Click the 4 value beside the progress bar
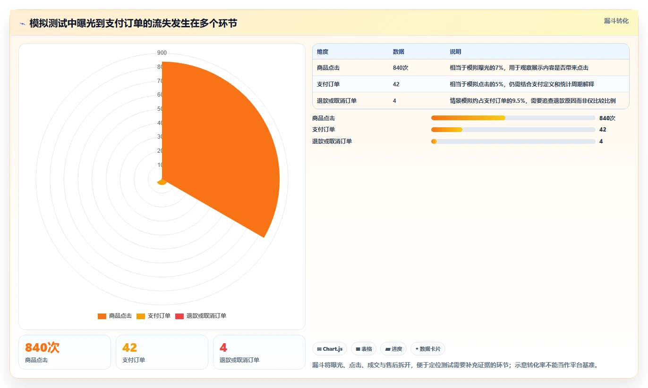This screenshot has height=388, width=648. tap(601, 141)
